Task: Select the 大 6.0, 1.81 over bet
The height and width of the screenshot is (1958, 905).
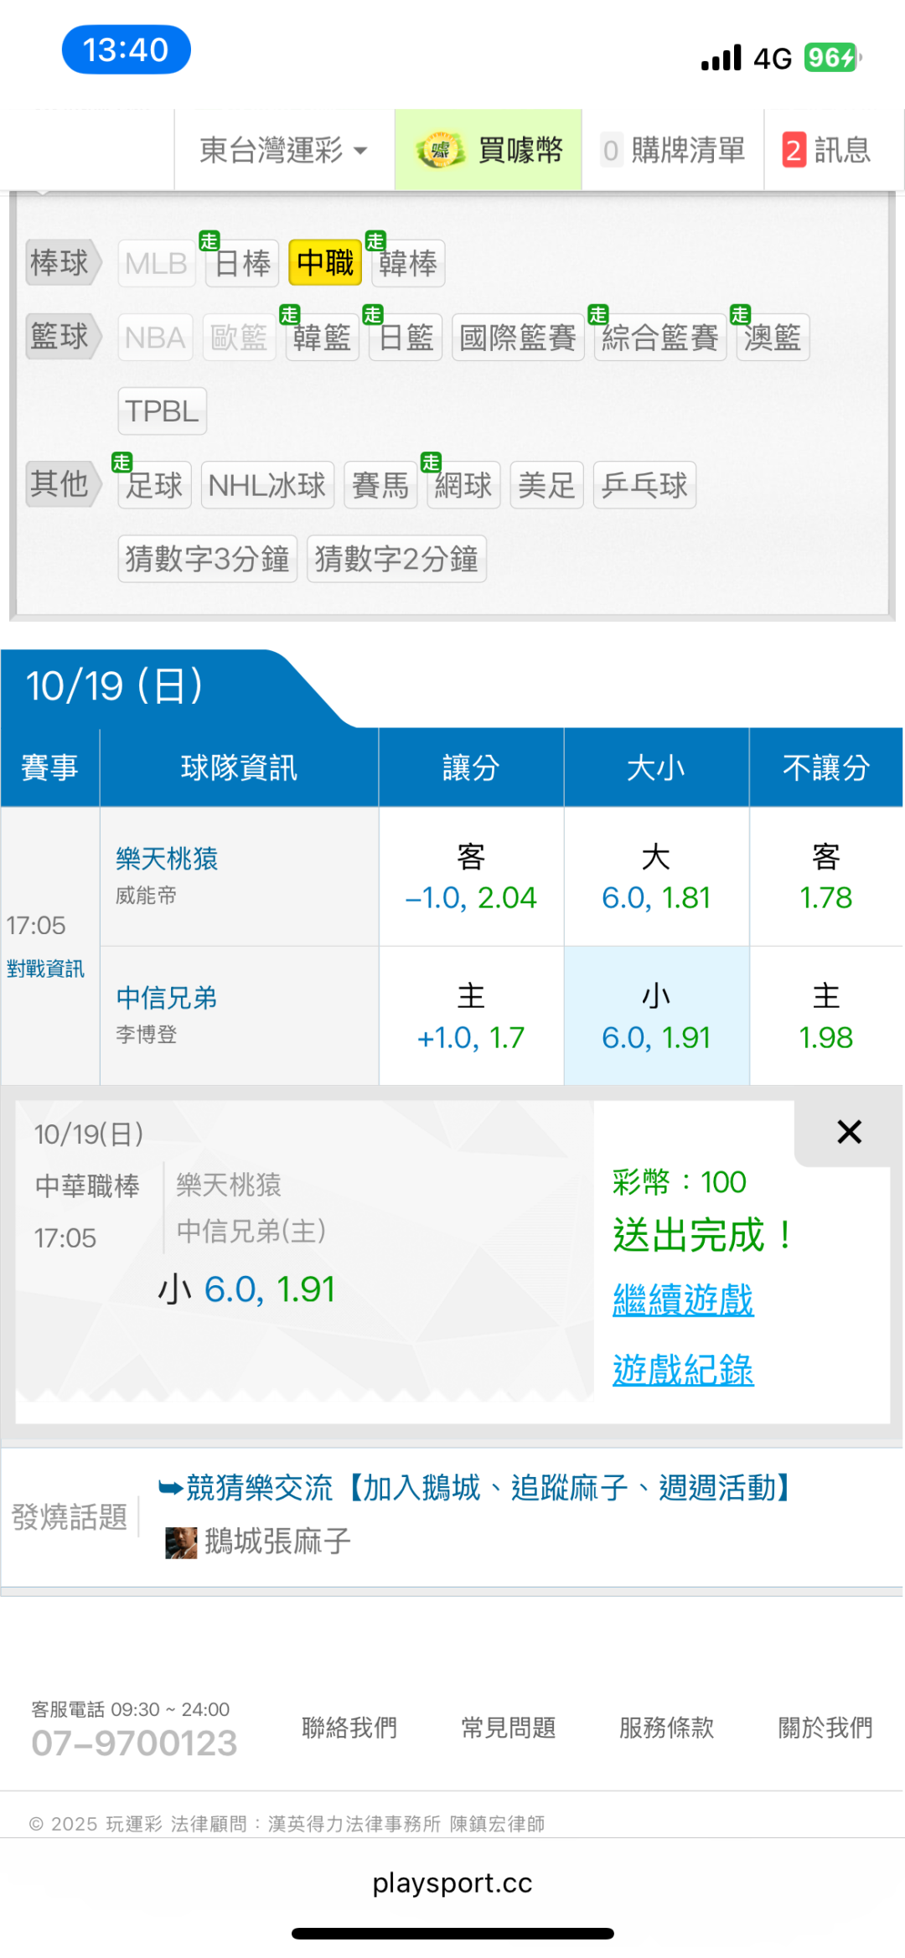Action: pos(656,876)
